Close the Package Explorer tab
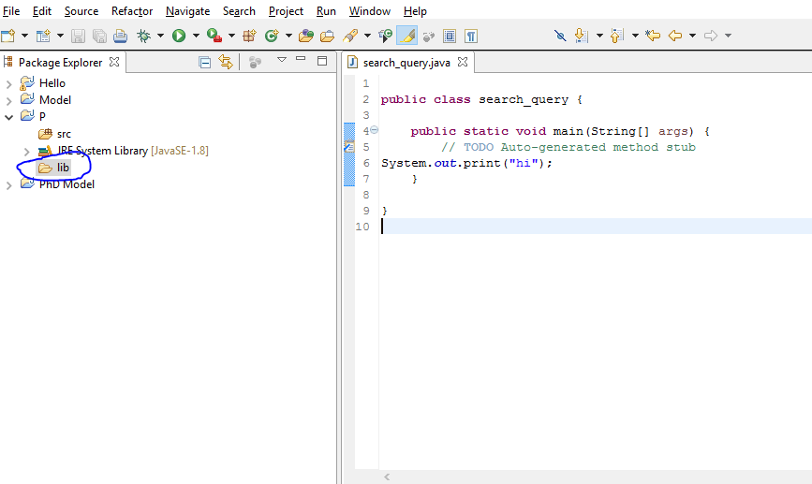This screenshot has height=484, width=812. pos(114,62)
